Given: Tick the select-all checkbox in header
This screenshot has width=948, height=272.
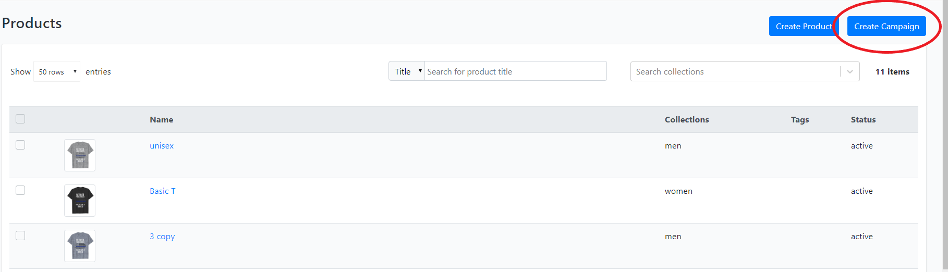Looking at the screenshot, I should click(x=20, y=119).
